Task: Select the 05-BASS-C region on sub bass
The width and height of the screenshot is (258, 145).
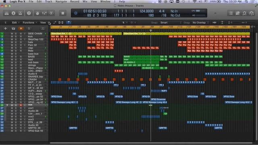Action: click(141, 62)
